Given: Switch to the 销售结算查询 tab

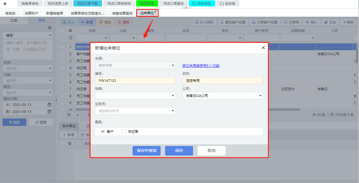Looking at the screenshot, I should pos(122,13).
